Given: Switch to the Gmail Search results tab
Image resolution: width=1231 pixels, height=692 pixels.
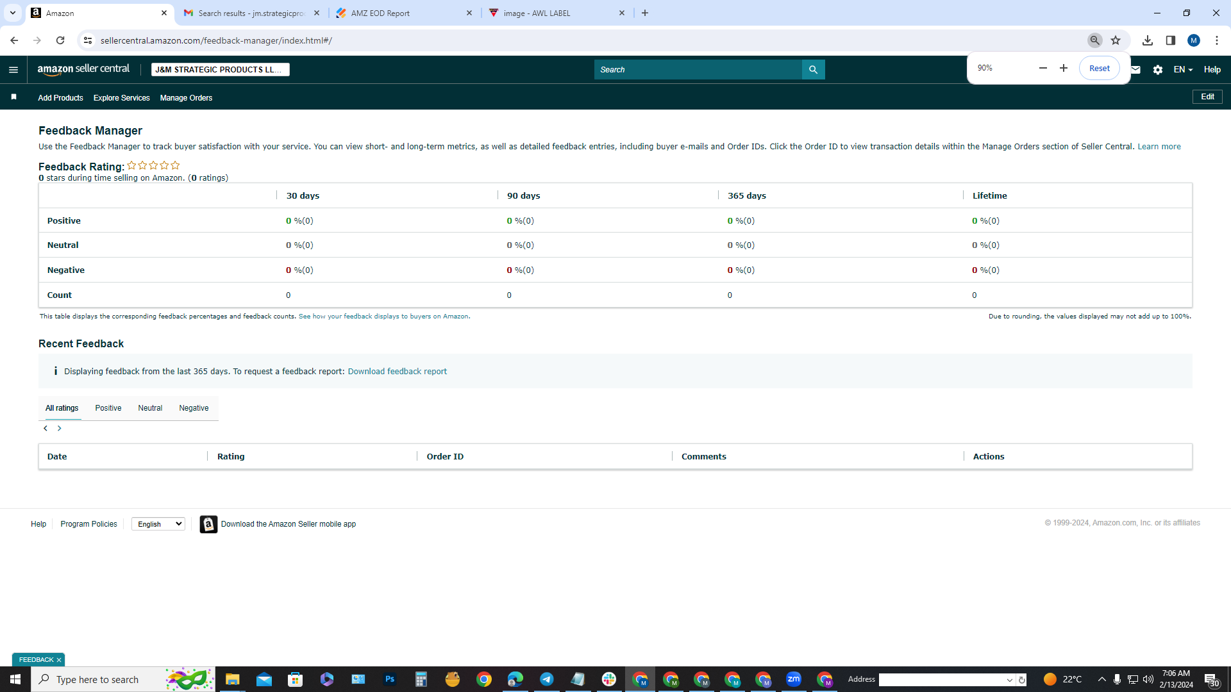Looking at the screenshot, I should pyautogui.click(x=251, y=13).
